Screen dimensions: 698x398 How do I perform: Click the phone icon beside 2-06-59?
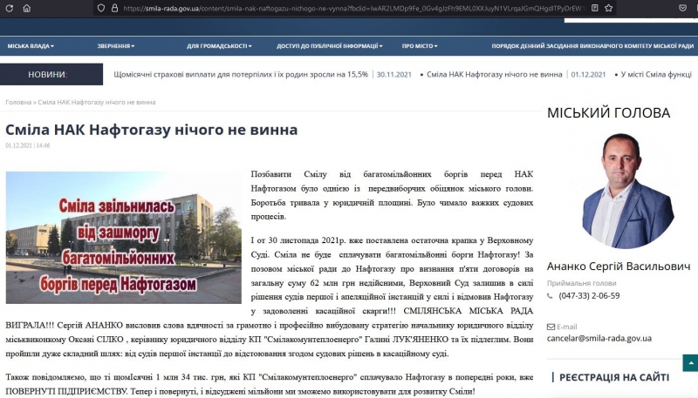pyautogui.click(x=551, y=296)
